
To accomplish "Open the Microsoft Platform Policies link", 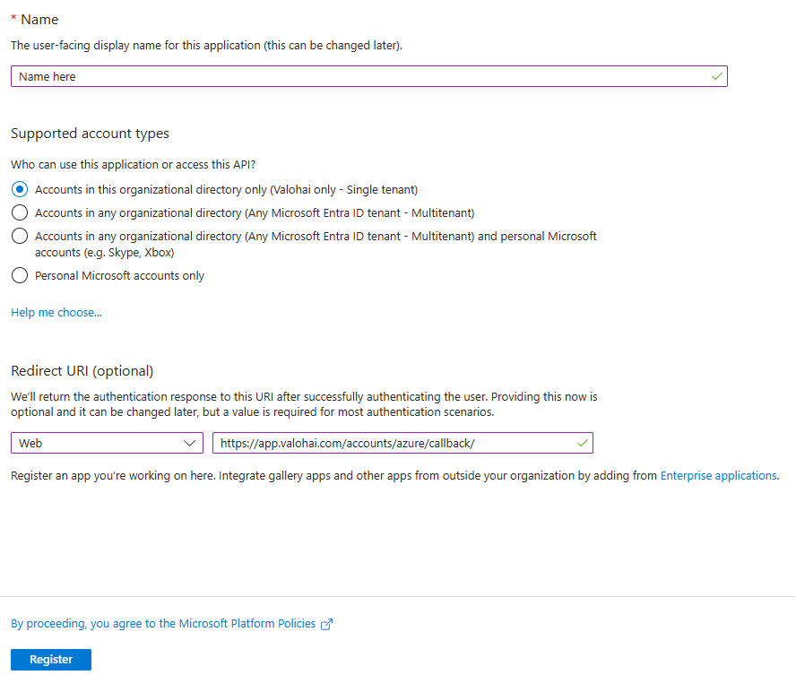I will [163, 624].
